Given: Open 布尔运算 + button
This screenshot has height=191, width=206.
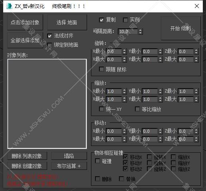Looking at the screenshot, I should [69, 166].
